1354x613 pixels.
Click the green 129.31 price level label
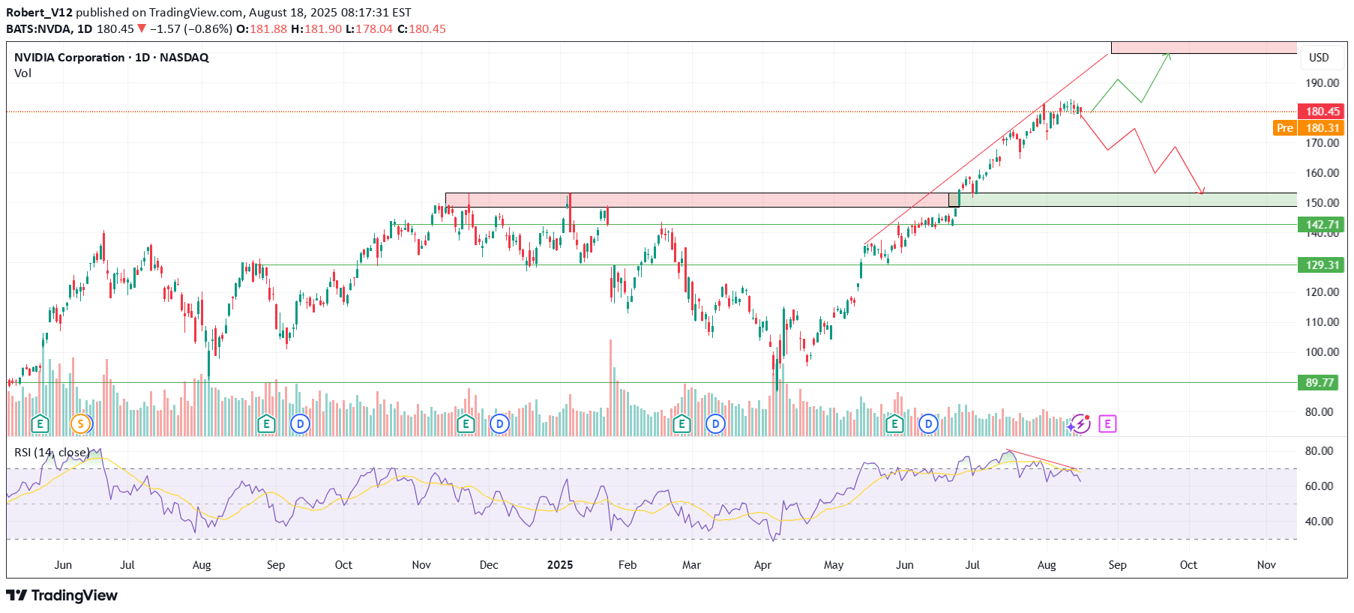1320,265
